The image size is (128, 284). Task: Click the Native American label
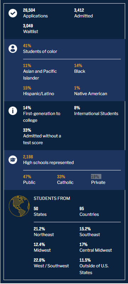tap(90, 94)
